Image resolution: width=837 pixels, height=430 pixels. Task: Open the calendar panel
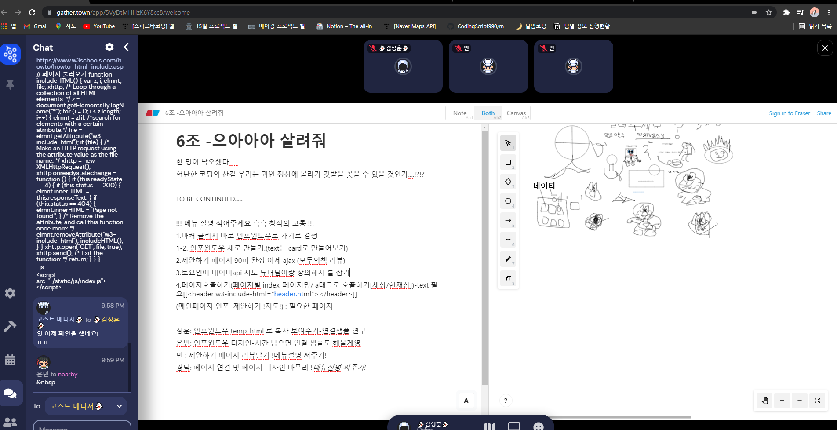[x=10, y=360]
